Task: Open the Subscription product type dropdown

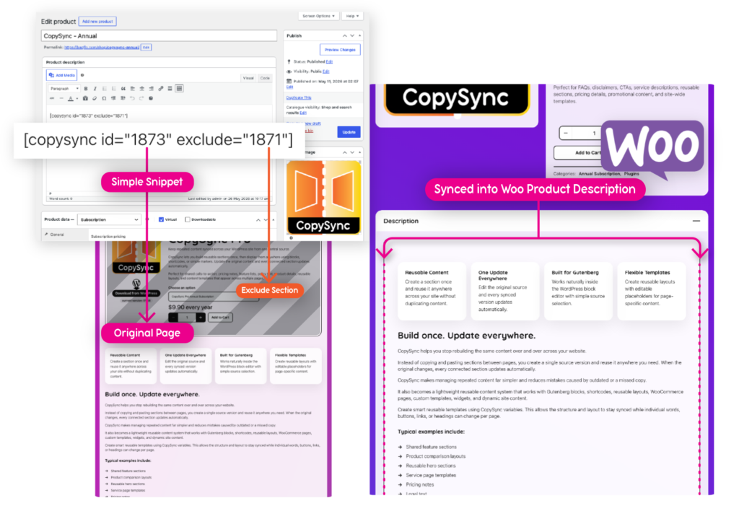Action: click(109, 219)
